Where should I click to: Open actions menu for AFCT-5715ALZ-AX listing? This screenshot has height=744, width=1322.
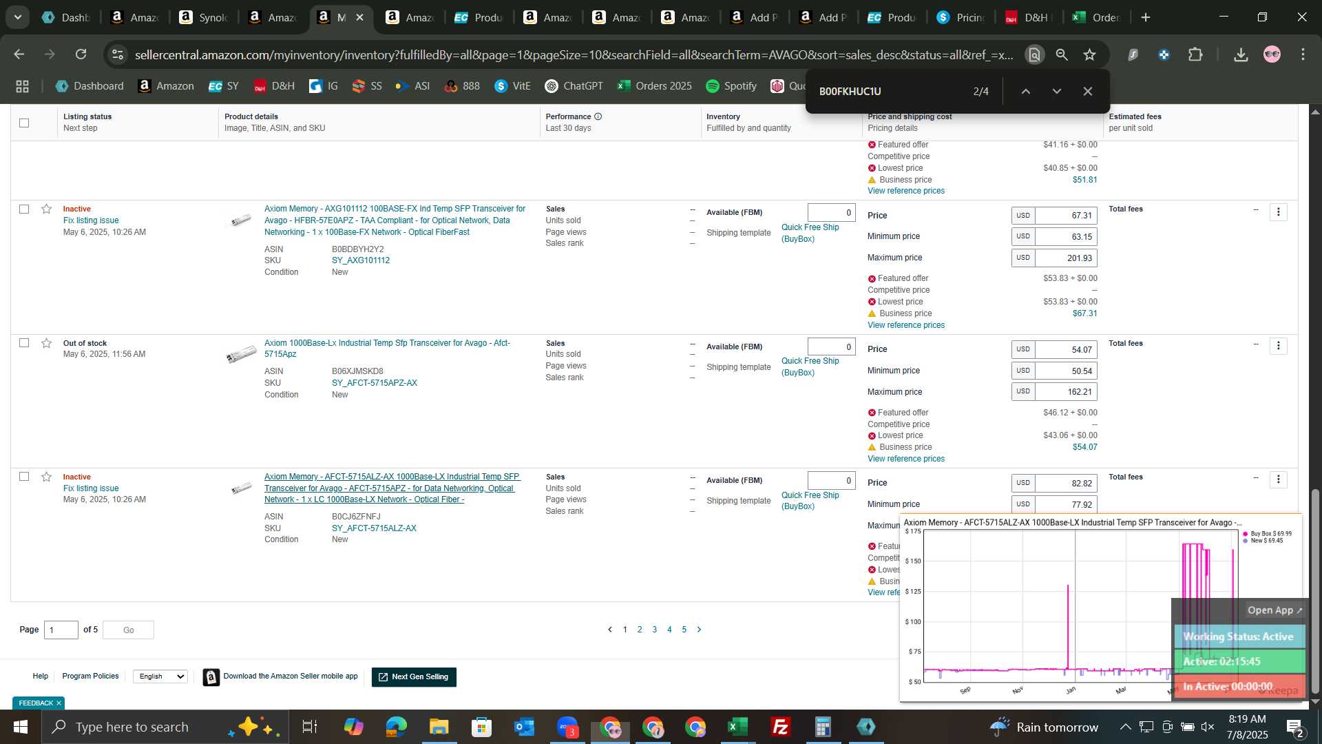[x=1279, y=479]
